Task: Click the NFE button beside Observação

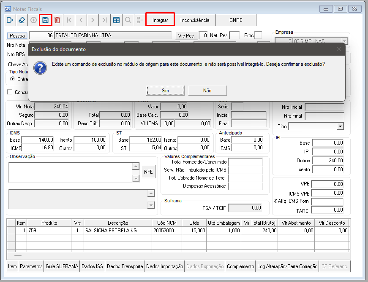Action: [x=148, y=172]
